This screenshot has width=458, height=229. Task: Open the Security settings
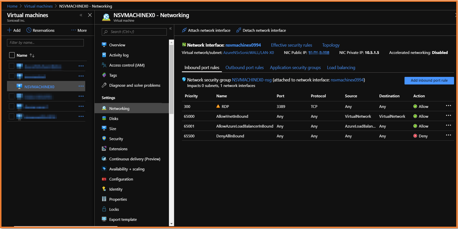(x=116, y=139)
